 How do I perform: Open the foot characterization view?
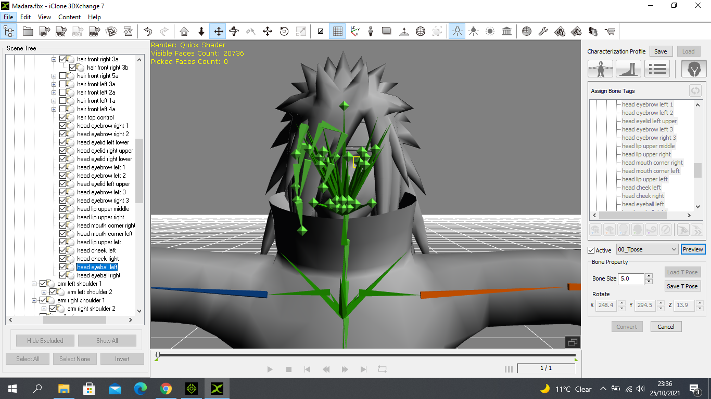(628, 69)
